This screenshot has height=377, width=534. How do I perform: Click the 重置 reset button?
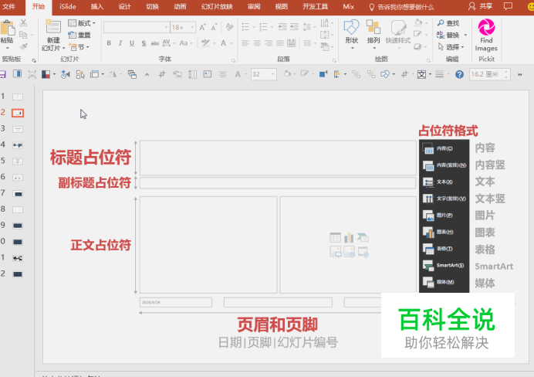tap(79, 35)
